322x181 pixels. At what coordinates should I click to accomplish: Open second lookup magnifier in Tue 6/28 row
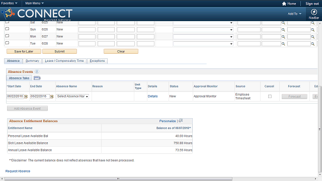click(x=312, y=44)
